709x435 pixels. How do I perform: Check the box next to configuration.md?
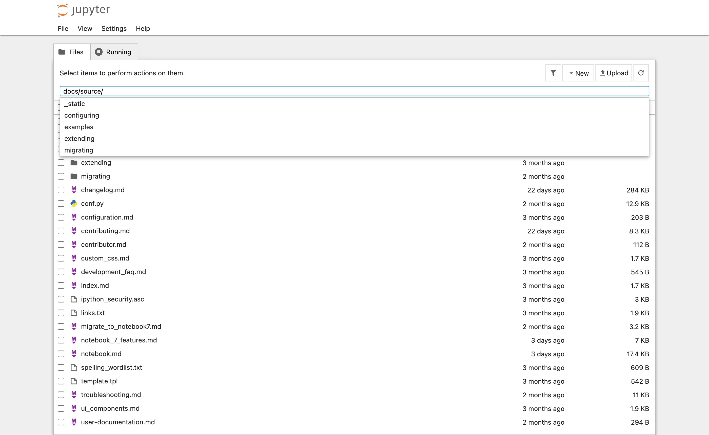61,217
